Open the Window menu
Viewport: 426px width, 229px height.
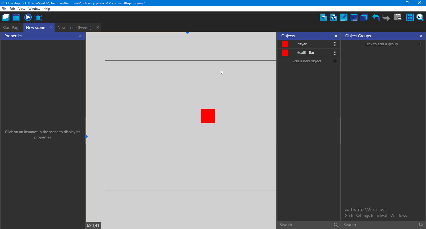click(x=34, y=9)
